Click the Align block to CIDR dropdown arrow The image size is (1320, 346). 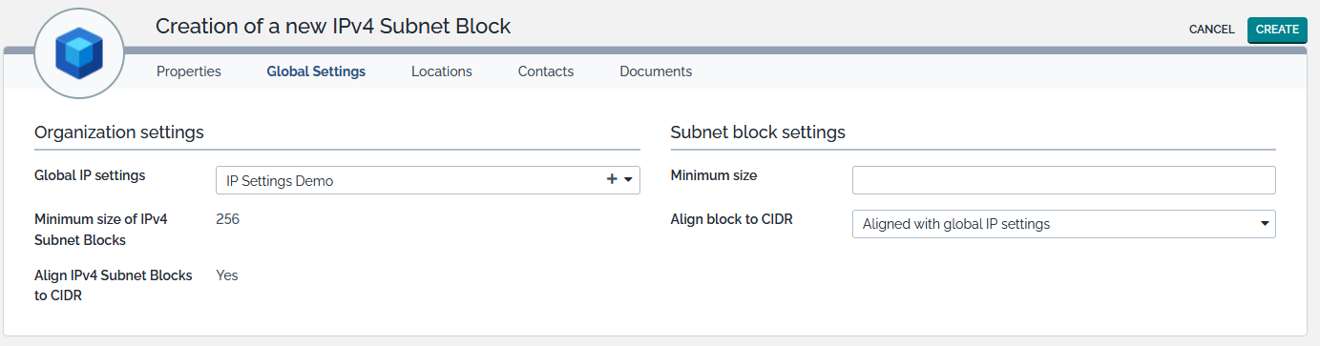[1265, 224]
